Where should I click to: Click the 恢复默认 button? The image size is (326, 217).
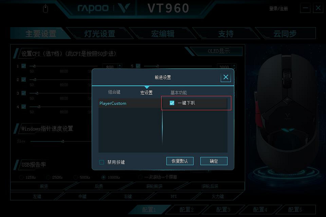coord(180,161)
